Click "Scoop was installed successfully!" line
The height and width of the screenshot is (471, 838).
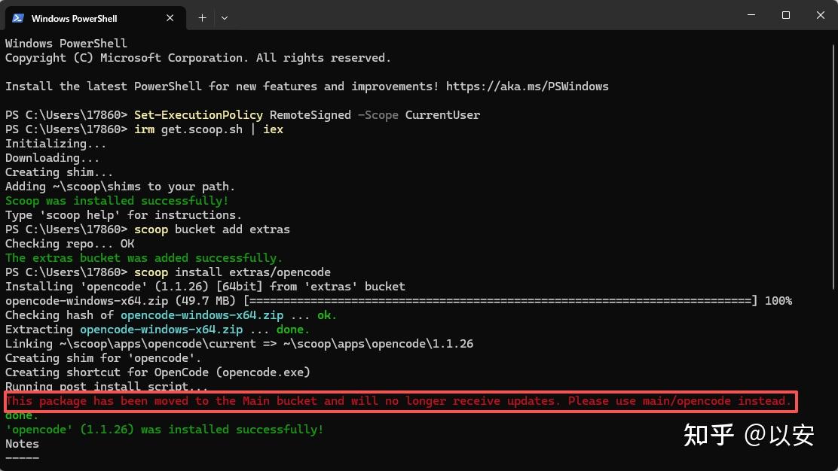coord(117,201)
